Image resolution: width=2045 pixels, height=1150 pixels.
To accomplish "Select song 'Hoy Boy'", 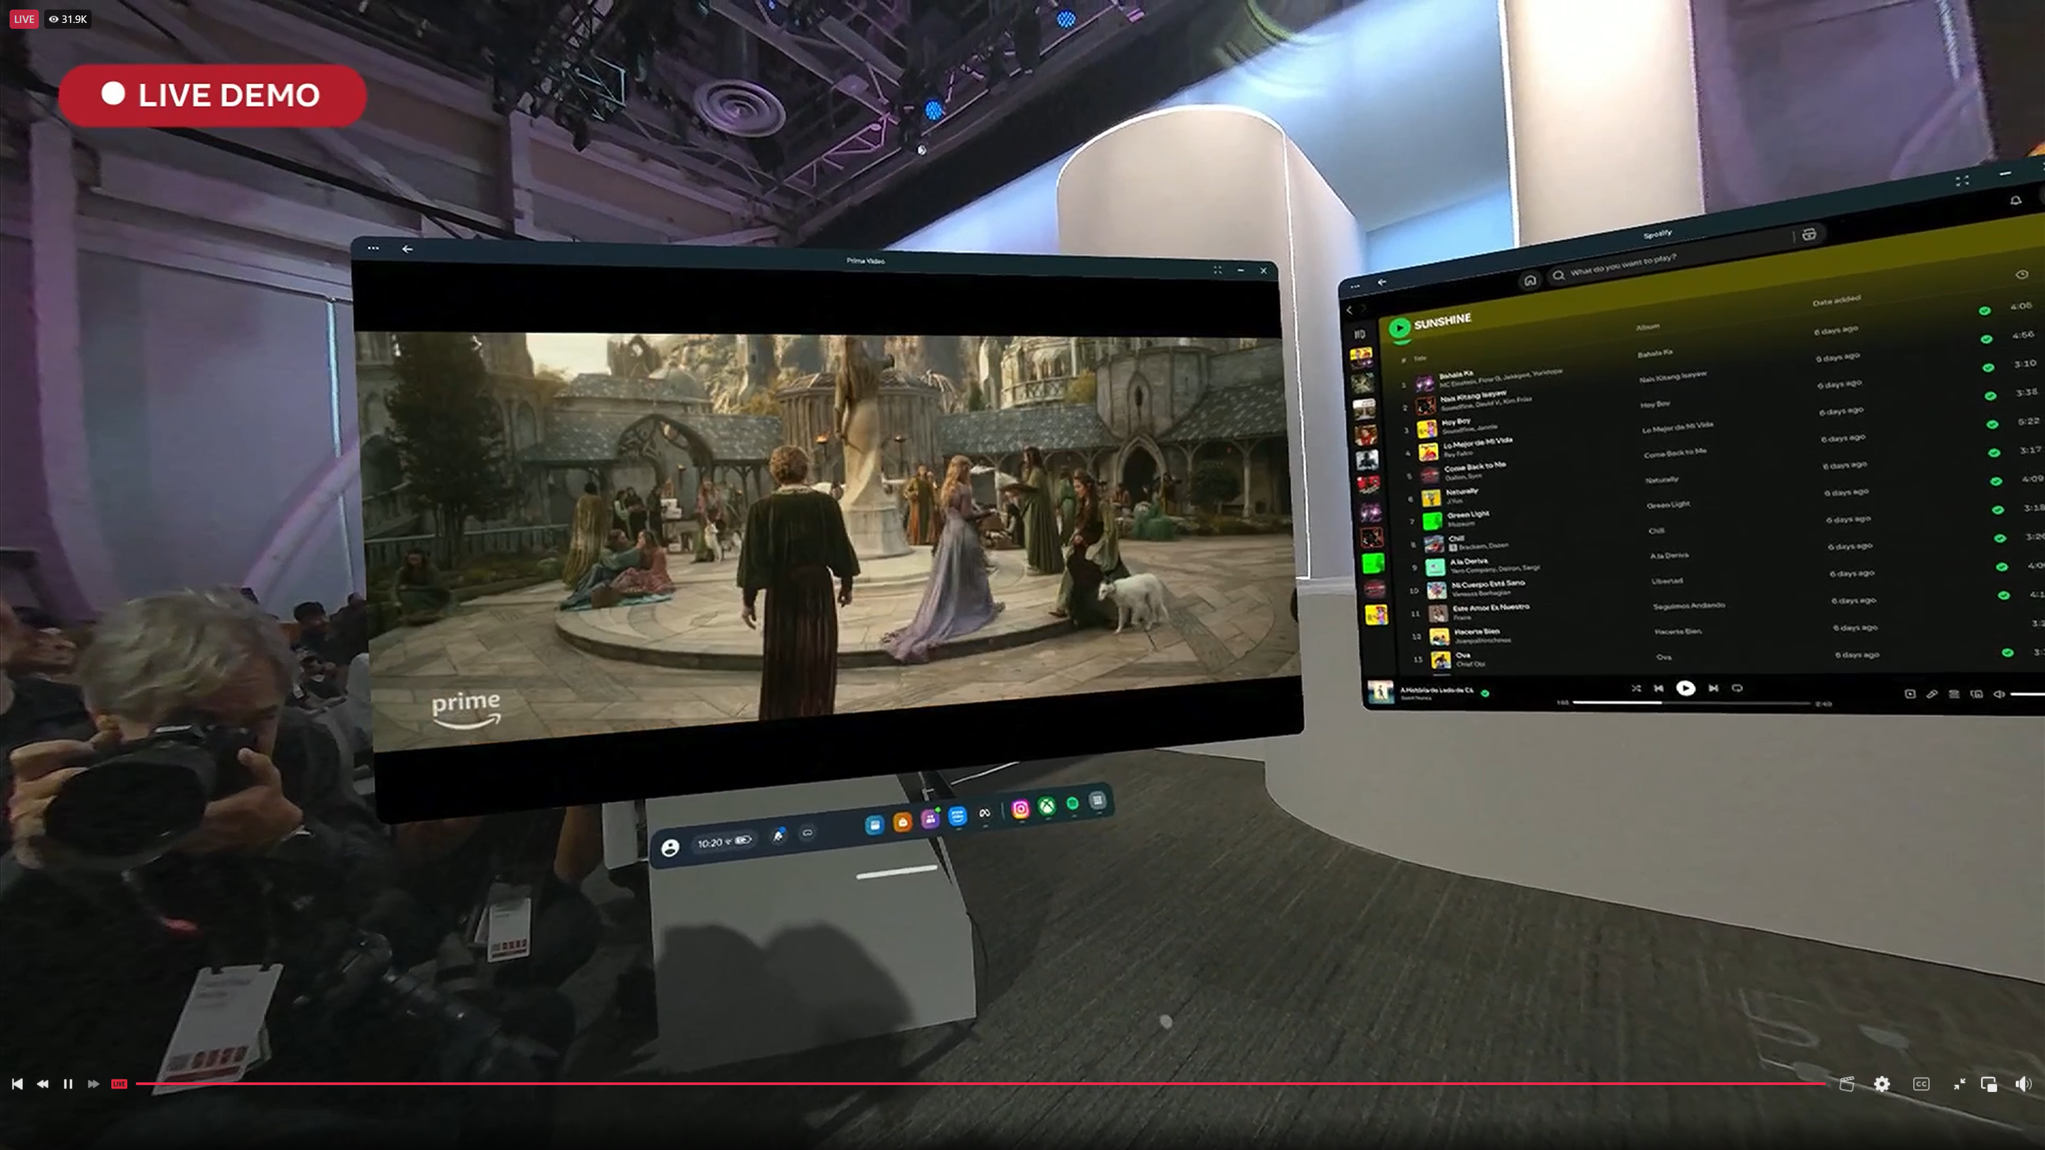I will pos(1456,422).
